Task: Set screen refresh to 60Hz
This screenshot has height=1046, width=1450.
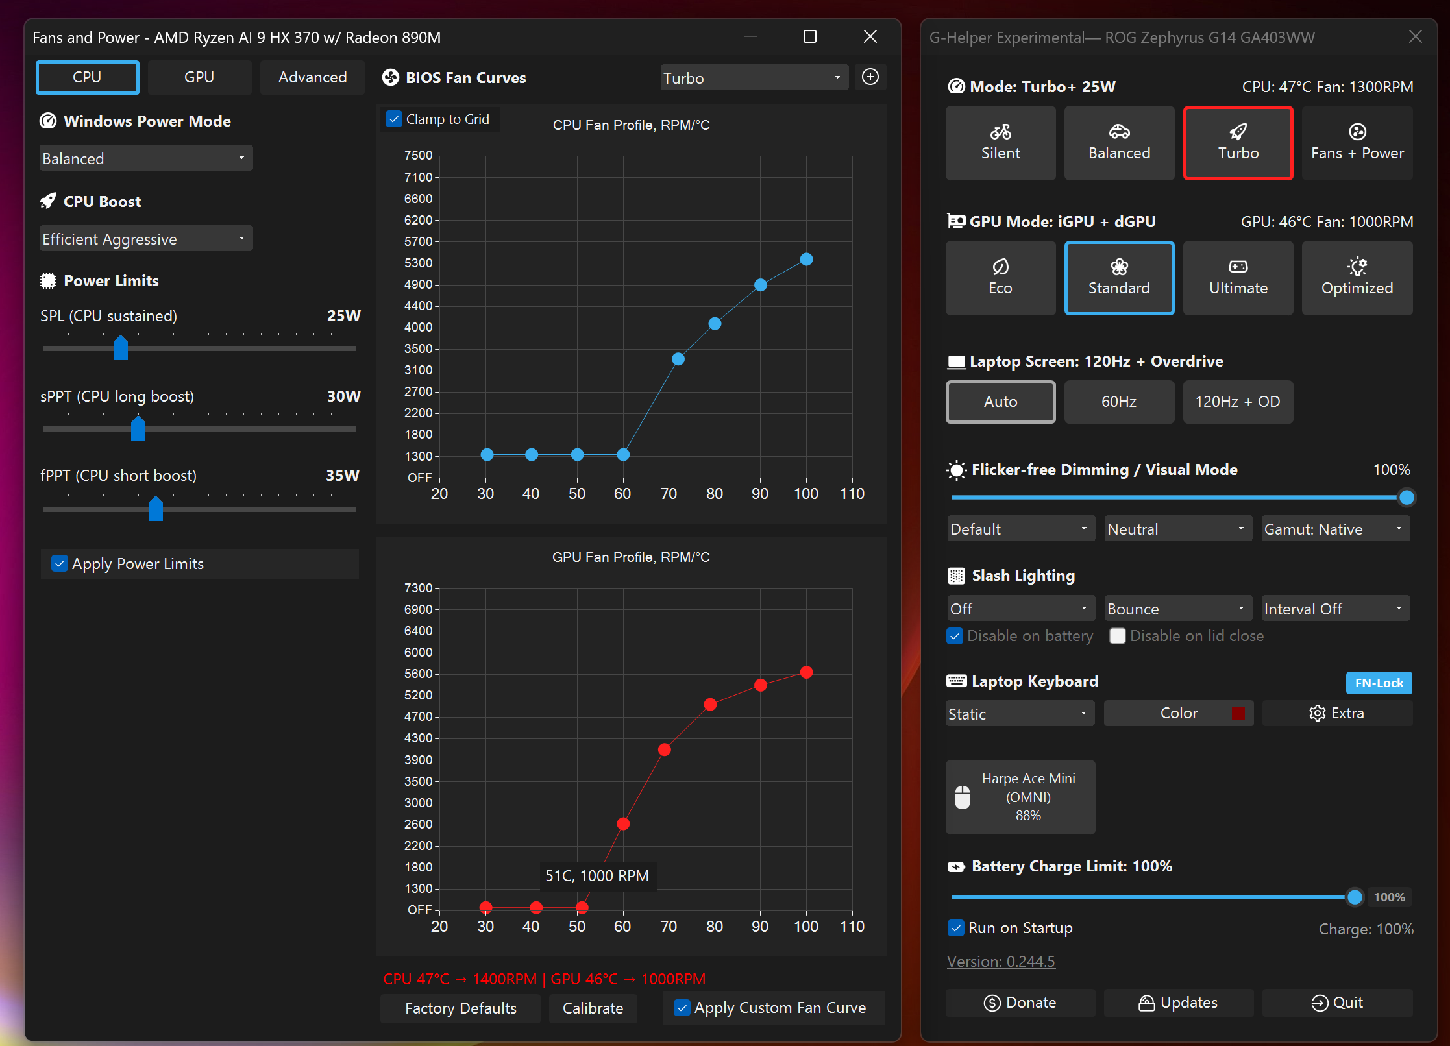Action: click(x=1119, y=402)
